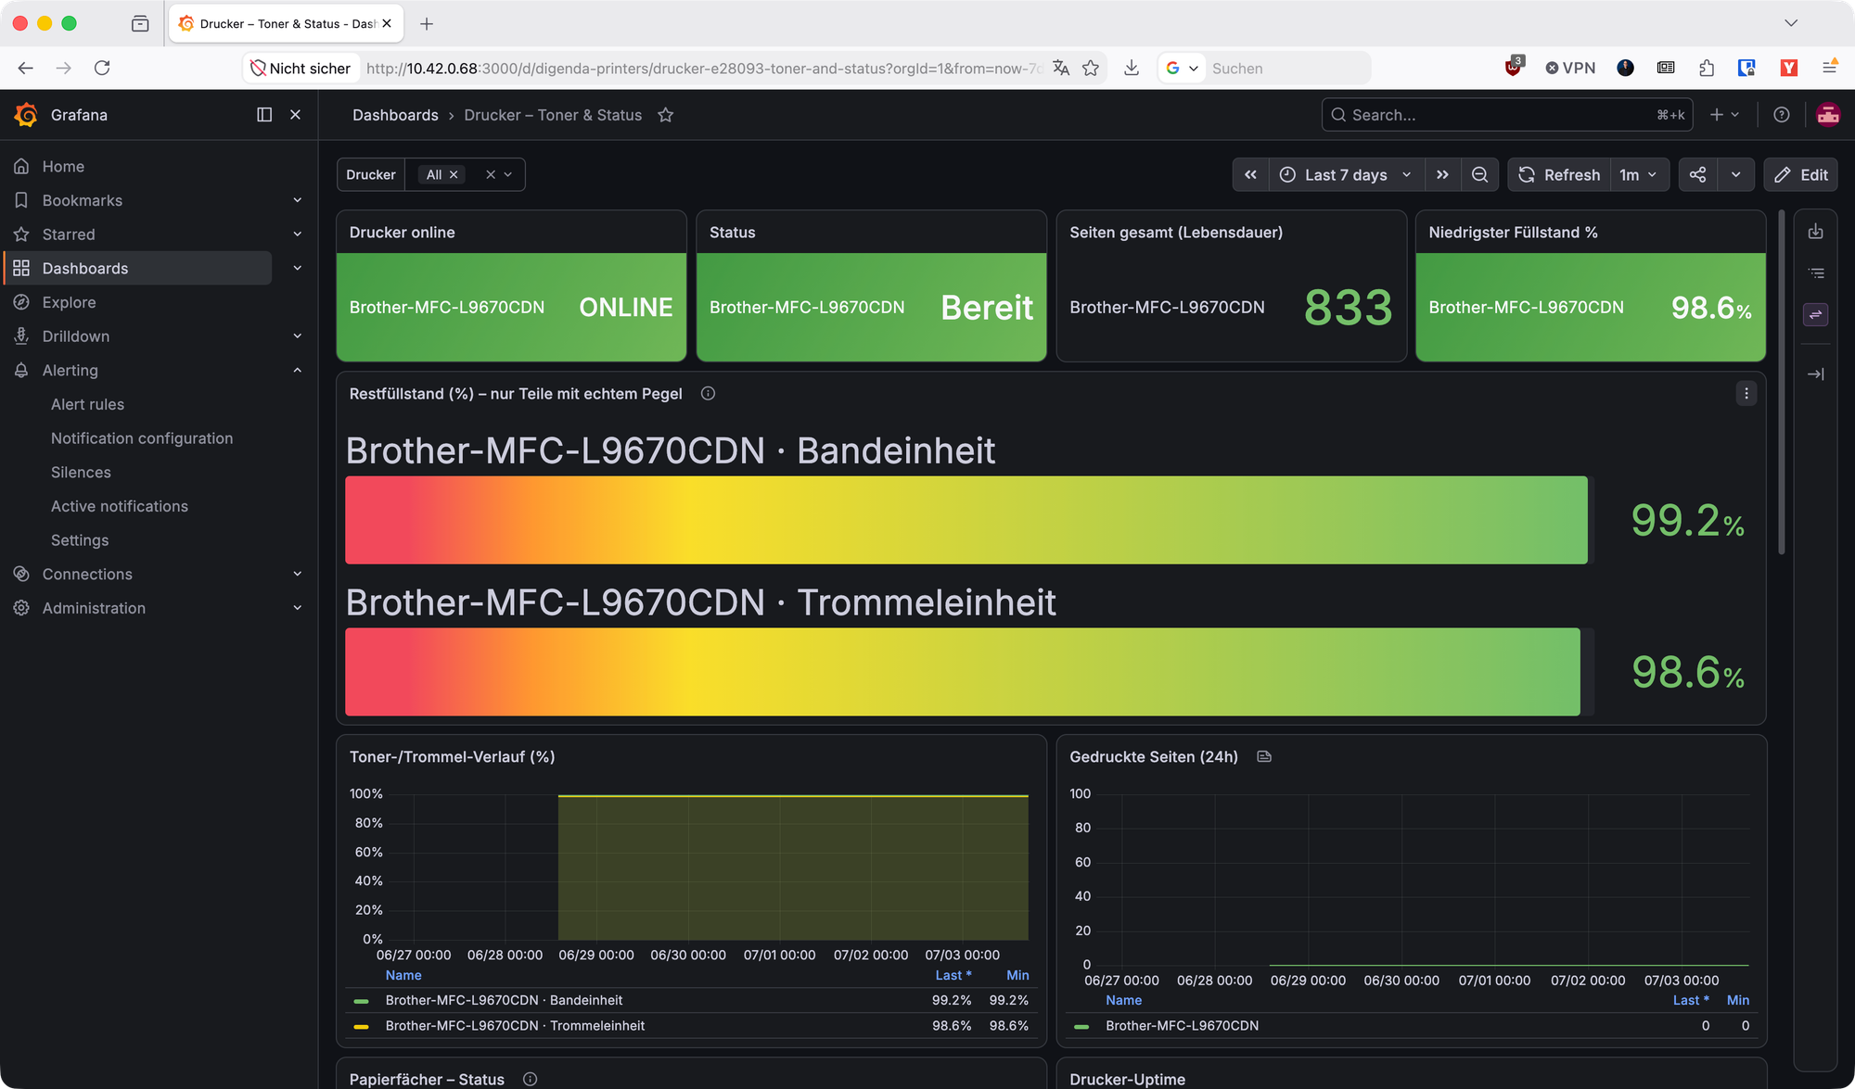Screen dimensions: 1855x1089
Task: Expand the Starred section chevron
Action: (298, 234)
